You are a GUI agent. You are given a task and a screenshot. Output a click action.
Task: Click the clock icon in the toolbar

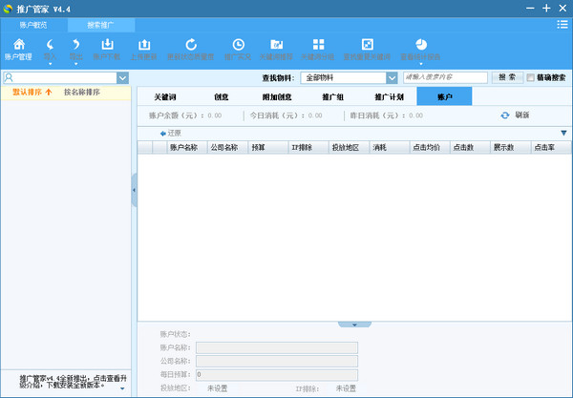238,45
